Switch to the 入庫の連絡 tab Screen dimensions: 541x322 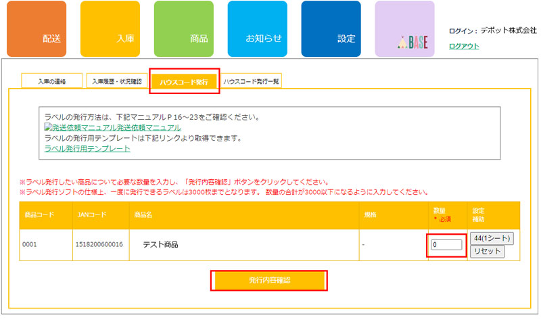52,81
